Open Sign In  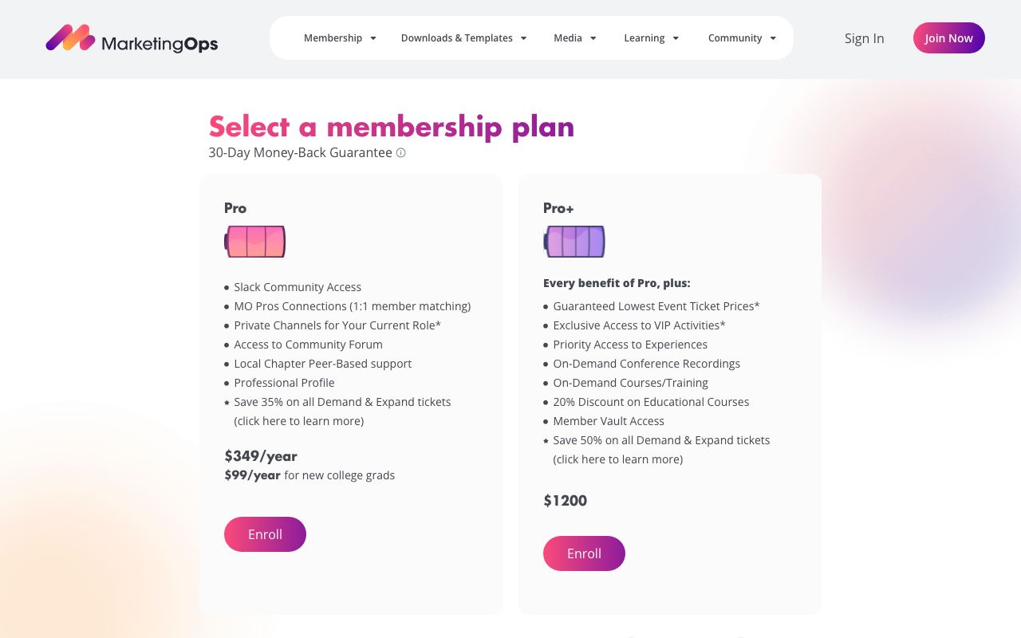coord(864,38)
